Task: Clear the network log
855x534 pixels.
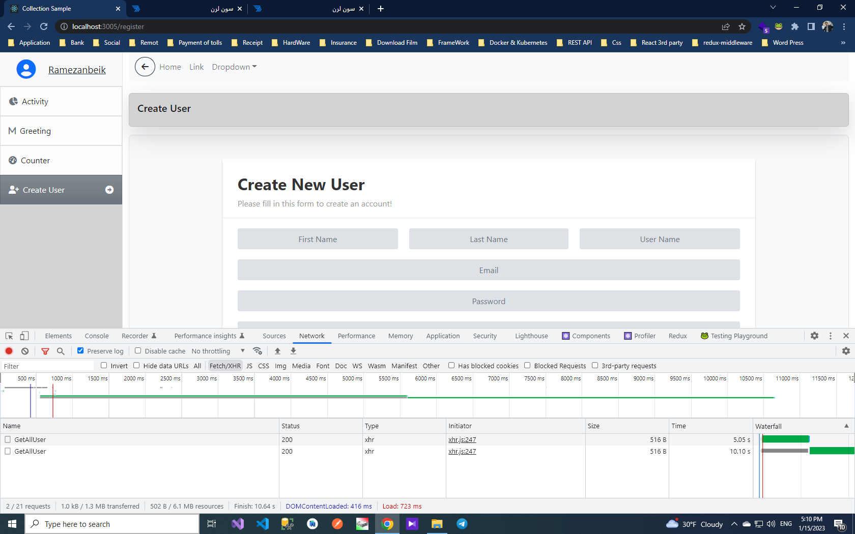Action: point(25,351)
